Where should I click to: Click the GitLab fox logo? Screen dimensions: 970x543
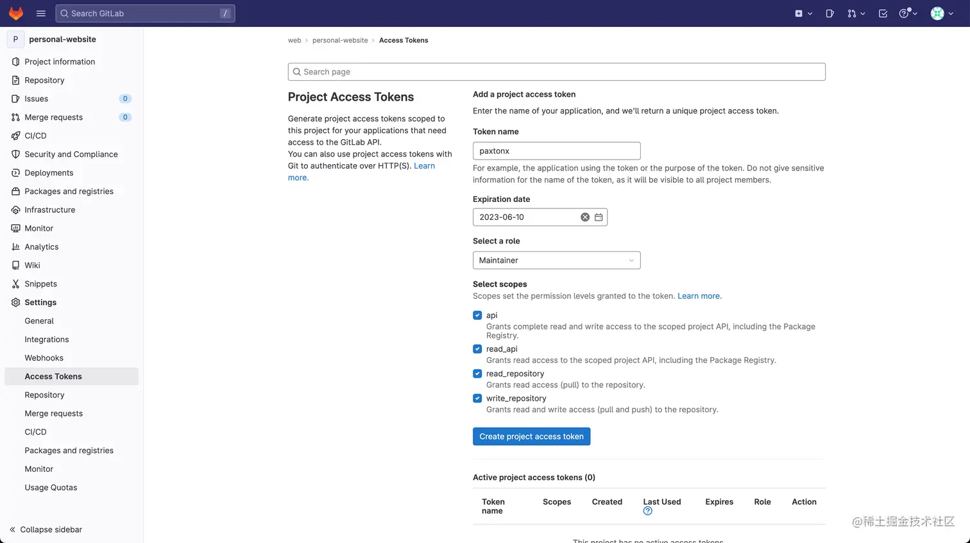[16, 13]
